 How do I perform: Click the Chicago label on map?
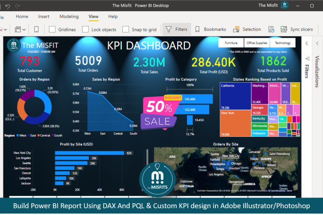click(x=236, y=163)
